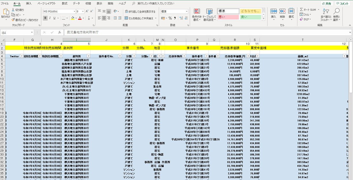
Task: Open Find and Select (検索と選択) magnifier
Action: [337, 15]
